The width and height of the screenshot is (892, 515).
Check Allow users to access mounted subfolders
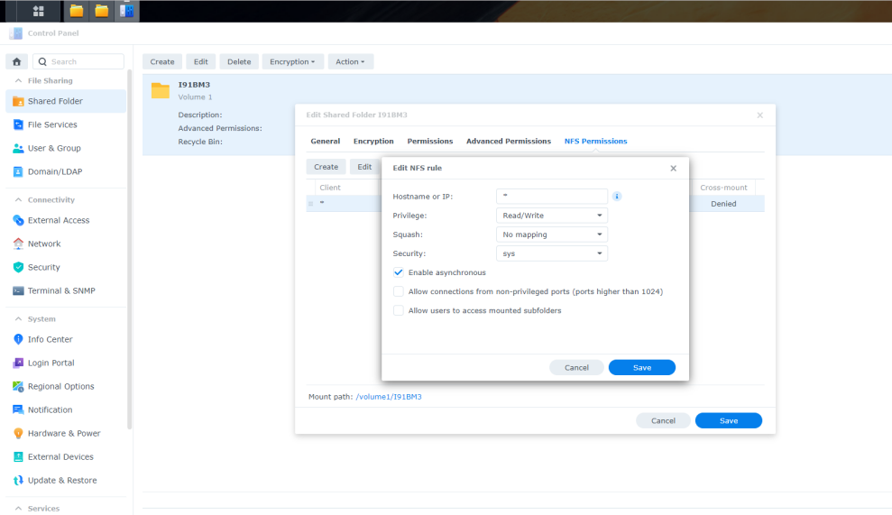[x=399, y=310]
